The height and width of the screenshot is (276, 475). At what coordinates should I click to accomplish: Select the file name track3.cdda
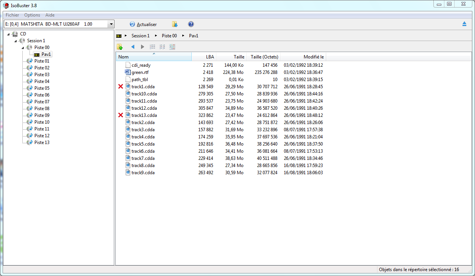[x=143, y=130]
